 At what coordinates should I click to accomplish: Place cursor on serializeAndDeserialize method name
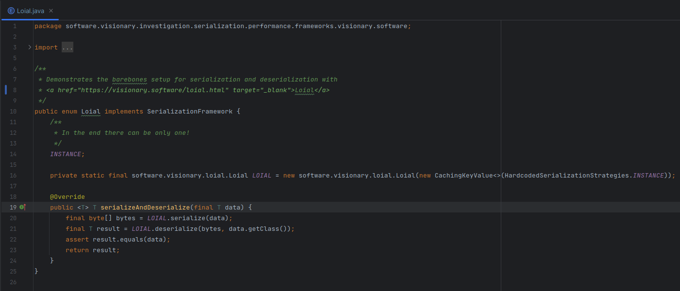[145, 208]
